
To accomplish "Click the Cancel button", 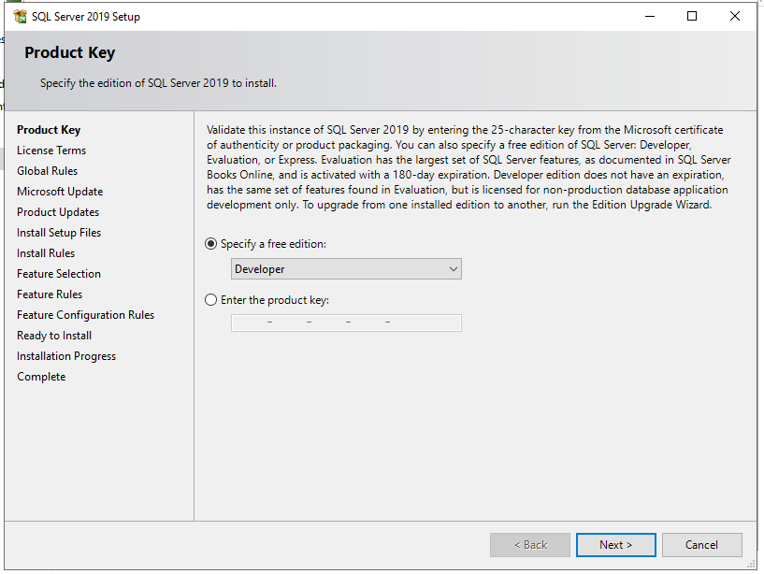I will pyautogui.click(x=701, y=545).
